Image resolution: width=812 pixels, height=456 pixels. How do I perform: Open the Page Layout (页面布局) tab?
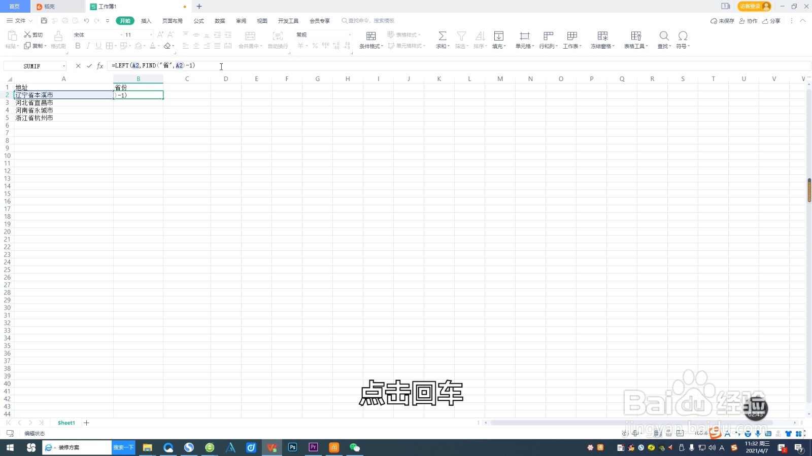click(x=173, y=21)
